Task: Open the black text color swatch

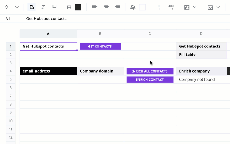Action: pyautogui.click(x=78, y=7)
